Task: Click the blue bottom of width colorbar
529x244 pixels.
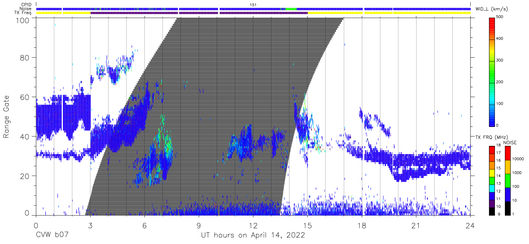Action: pos(492,120)
